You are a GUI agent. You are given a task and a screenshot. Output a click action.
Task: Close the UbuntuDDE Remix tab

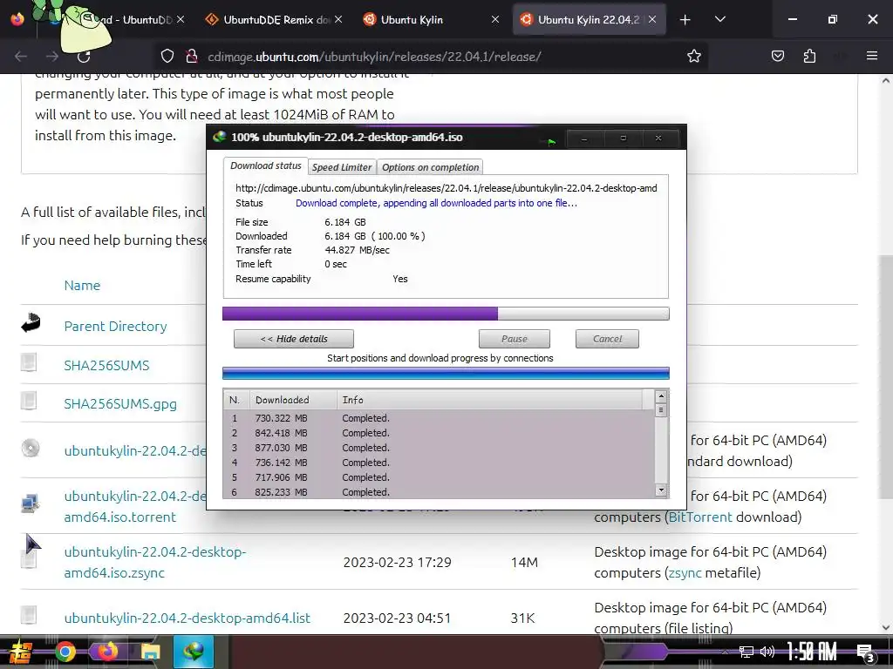pos(338,19)
